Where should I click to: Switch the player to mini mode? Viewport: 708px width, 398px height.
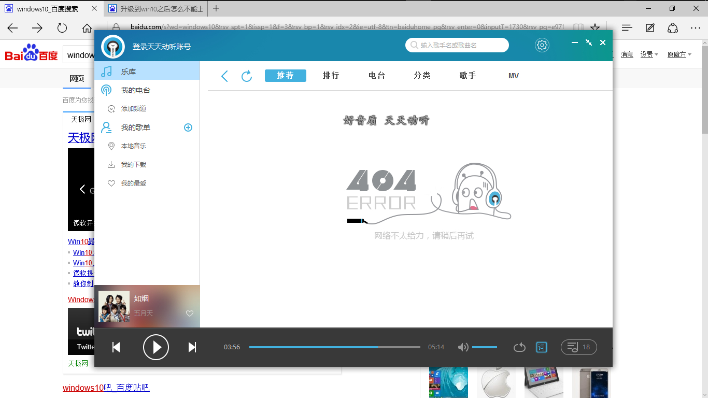point(589,42)
